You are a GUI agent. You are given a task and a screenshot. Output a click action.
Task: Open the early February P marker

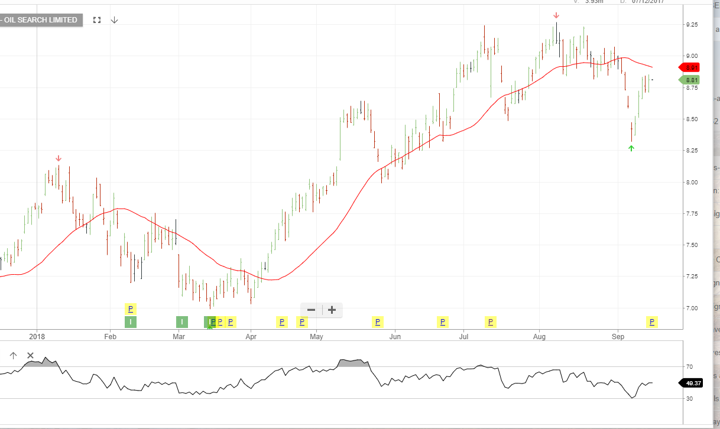pyautogui.click(x=131, y=309)
